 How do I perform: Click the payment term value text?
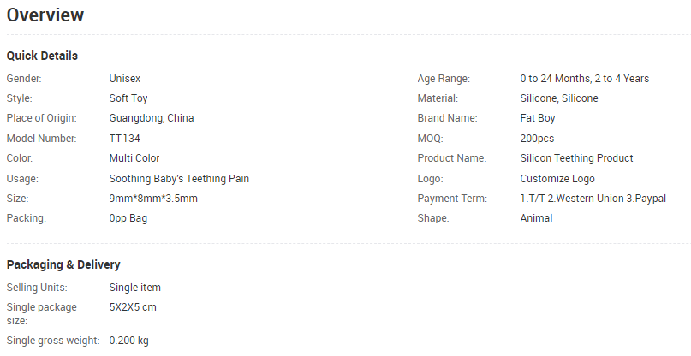click(593, 199)
